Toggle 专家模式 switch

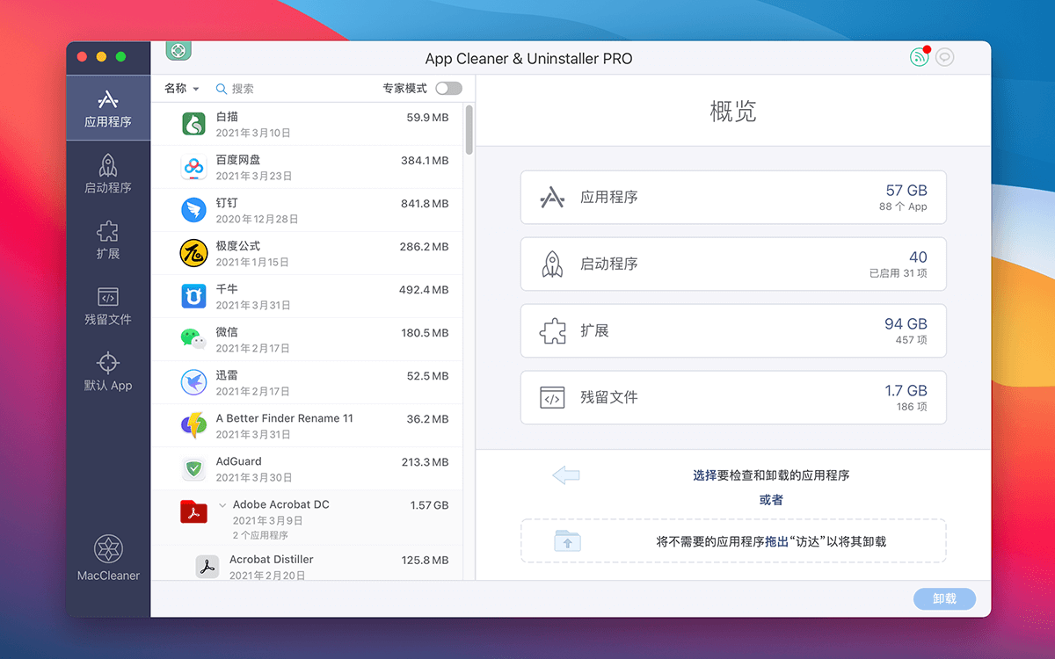click(x=448, y=89)
